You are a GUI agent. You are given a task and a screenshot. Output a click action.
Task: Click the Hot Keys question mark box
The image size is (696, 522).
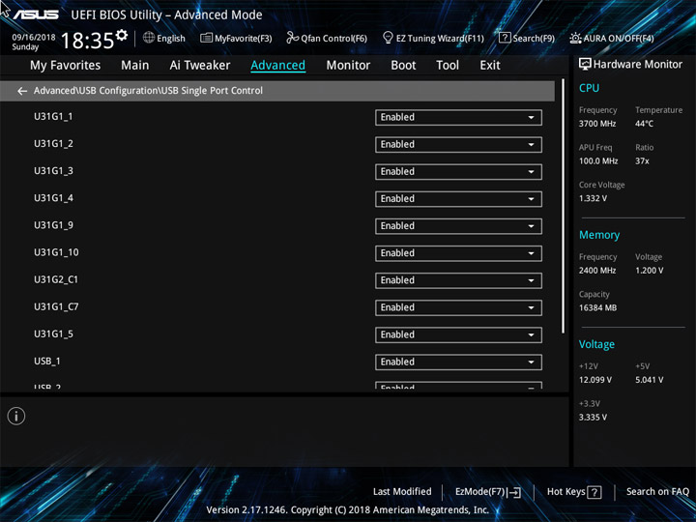594,492
